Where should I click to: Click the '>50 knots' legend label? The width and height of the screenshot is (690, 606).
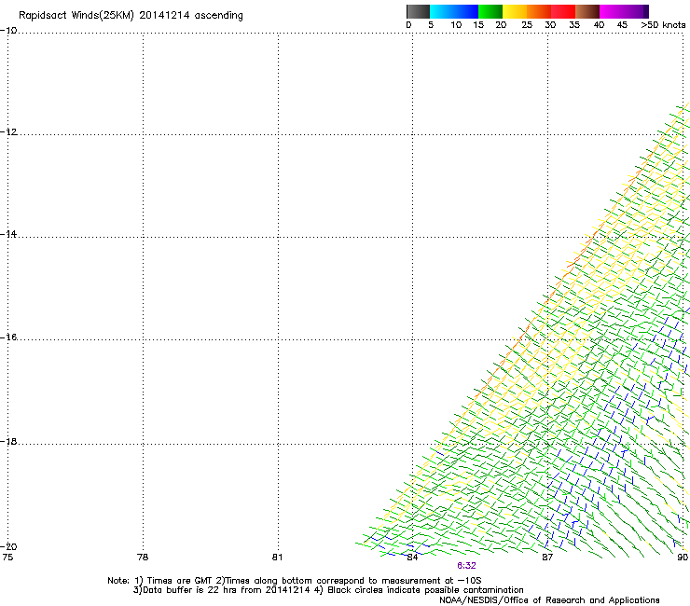(x=663, y=25)
